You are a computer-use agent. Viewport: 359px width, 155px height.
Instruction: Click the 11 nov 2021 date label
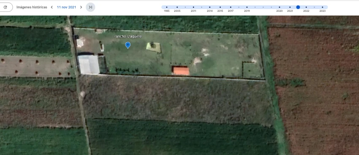[66, 7]
